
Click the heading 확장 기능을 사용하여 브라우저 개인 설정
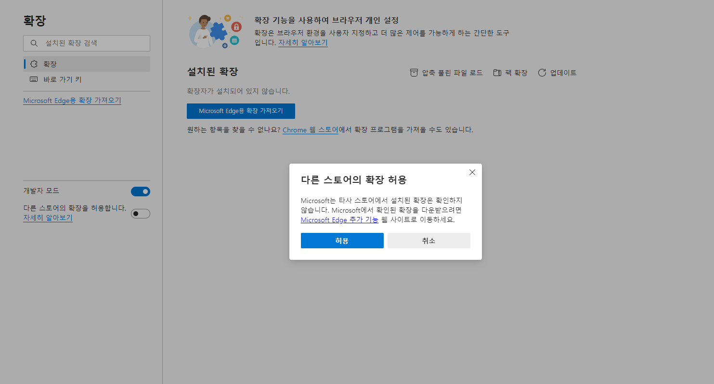pyautogui.click(x=326, y=20)
